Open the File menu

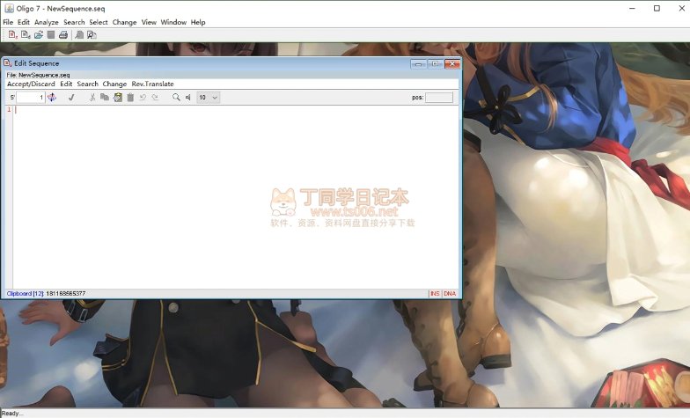tap(8, 22)
